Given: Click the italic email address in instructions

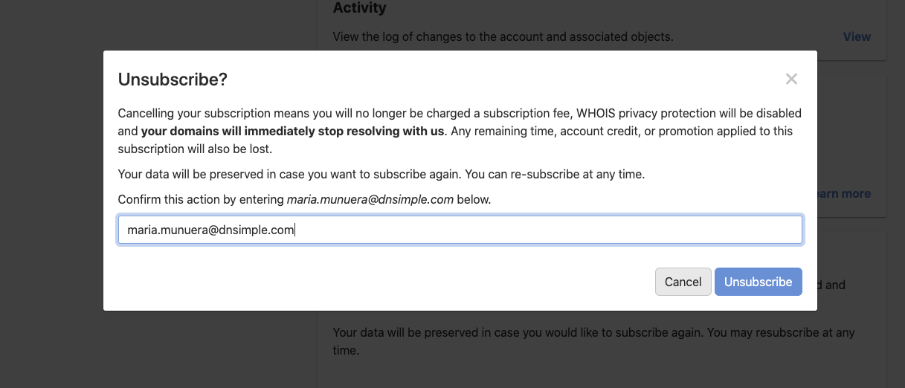Looking at the screenshot, I should point(370,200).
